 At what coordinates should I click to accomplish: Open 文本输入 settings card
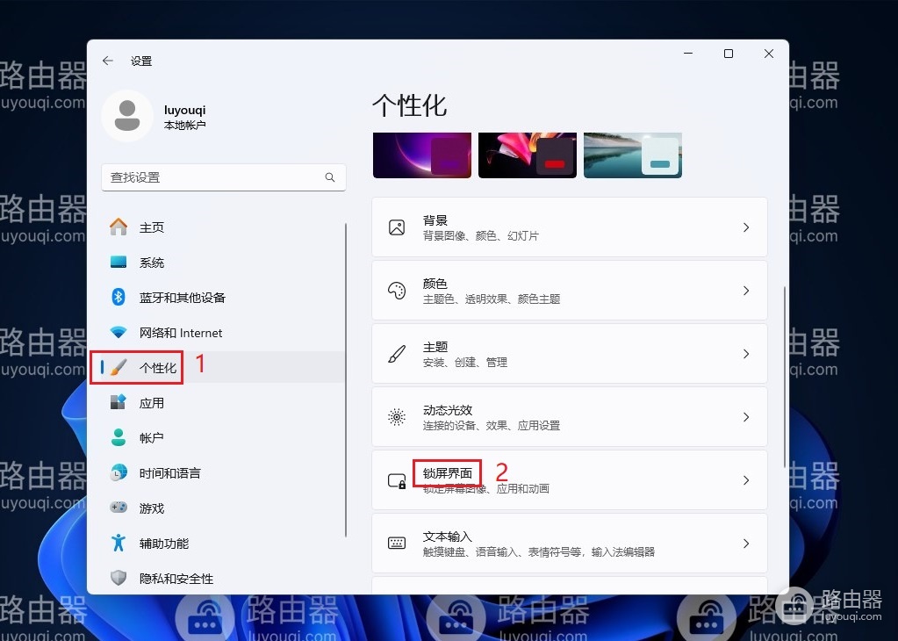570,543
